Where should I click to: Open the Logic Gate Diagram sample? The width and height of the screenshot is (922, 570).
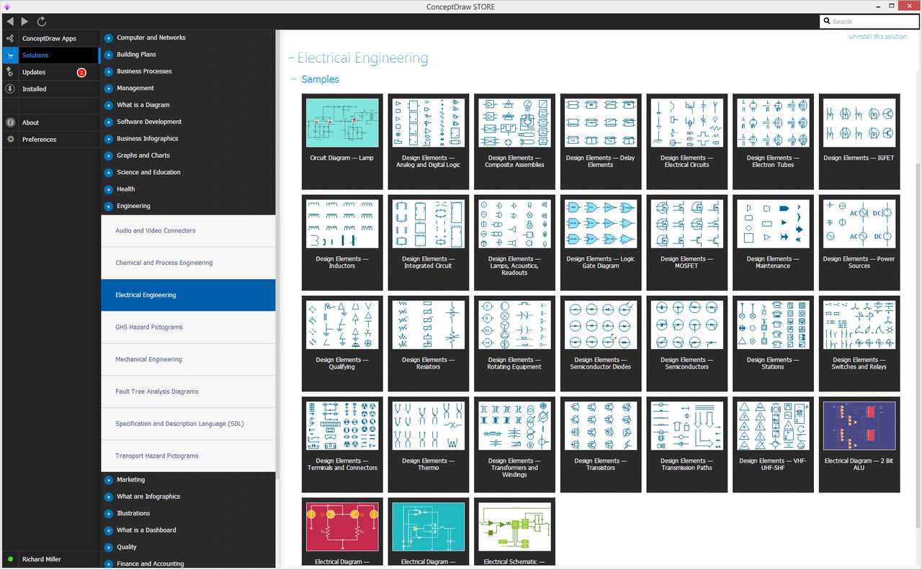click(x=601, y=243)
